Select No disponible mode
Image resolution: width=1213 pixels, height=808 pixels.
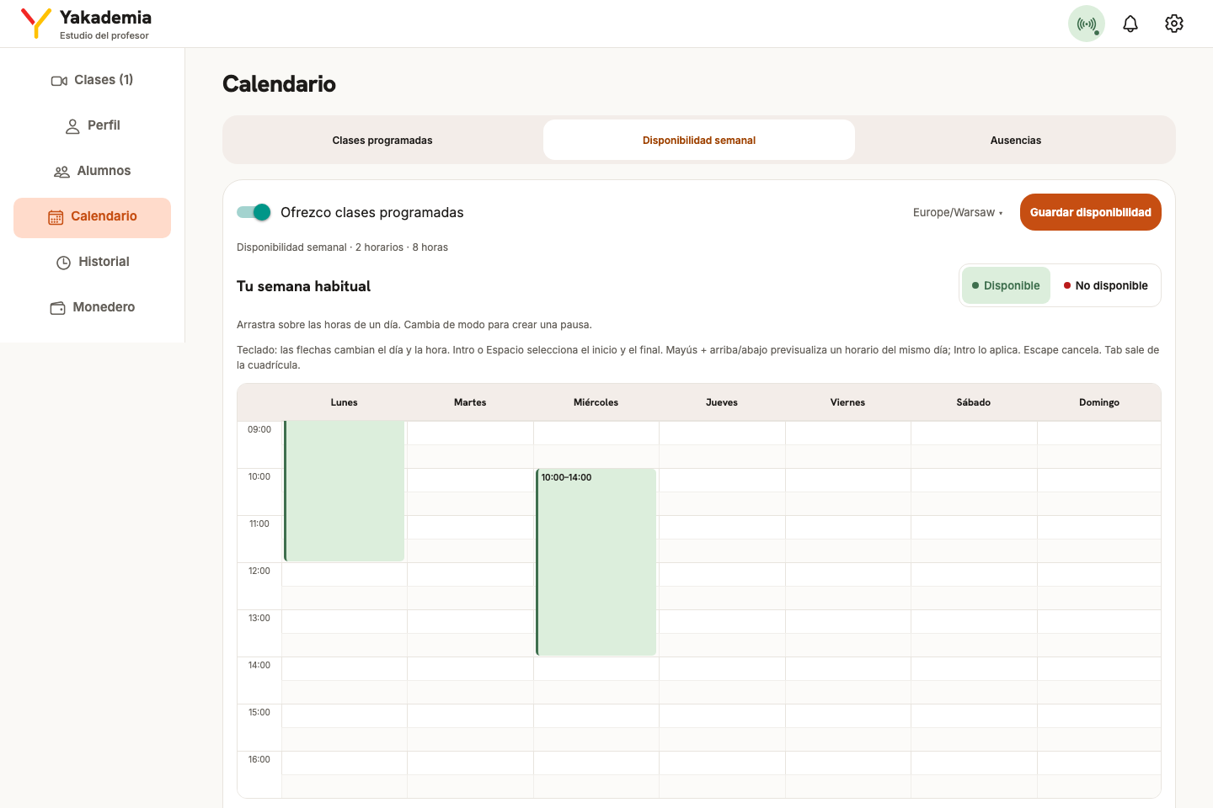click(x=1105, y=285)
